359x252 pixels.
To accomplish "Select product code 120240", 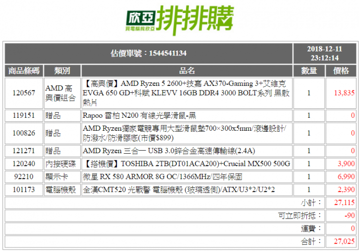I will point(24,164).
